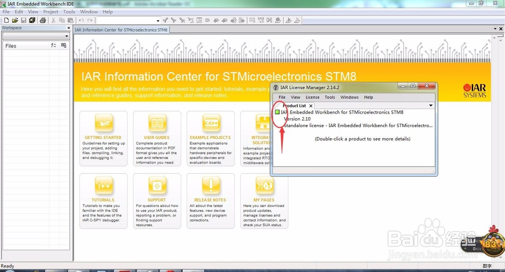
Task: Open Windows menu in License Manager
Action: coord(349,97)
